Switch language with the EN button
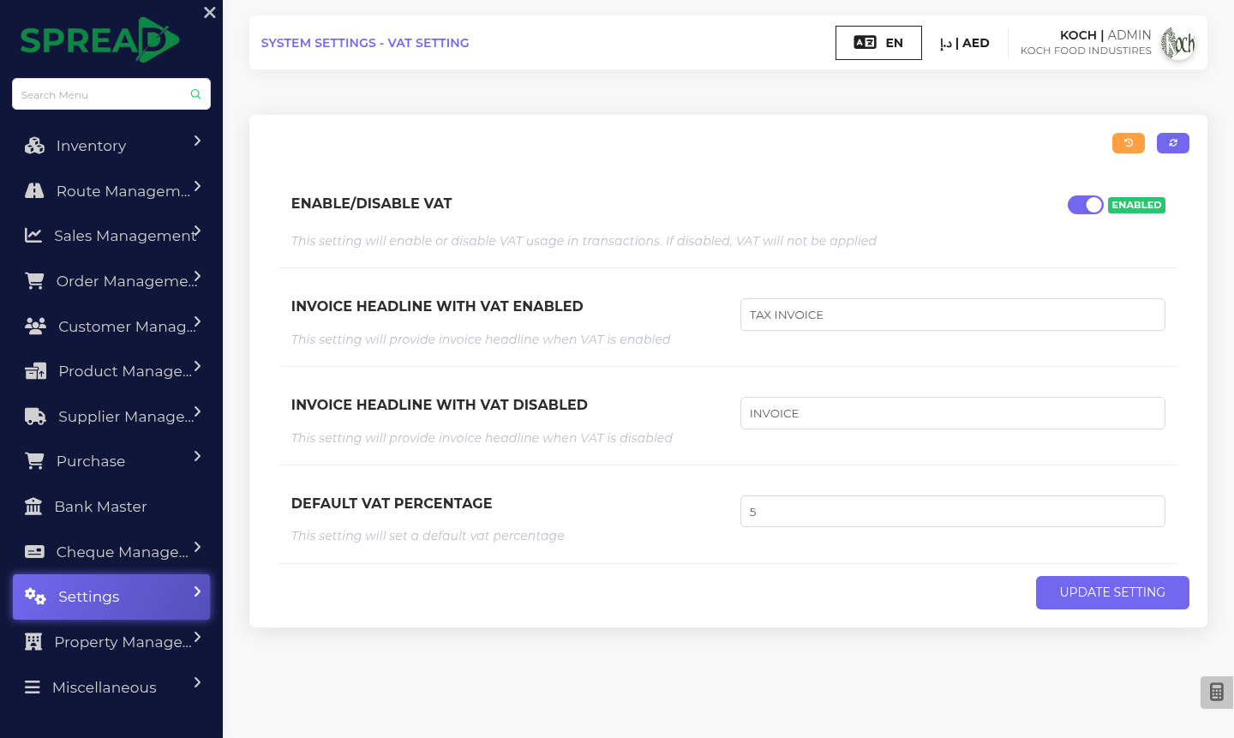This screenshot has width=1234, height=738. tap(878, 43)
